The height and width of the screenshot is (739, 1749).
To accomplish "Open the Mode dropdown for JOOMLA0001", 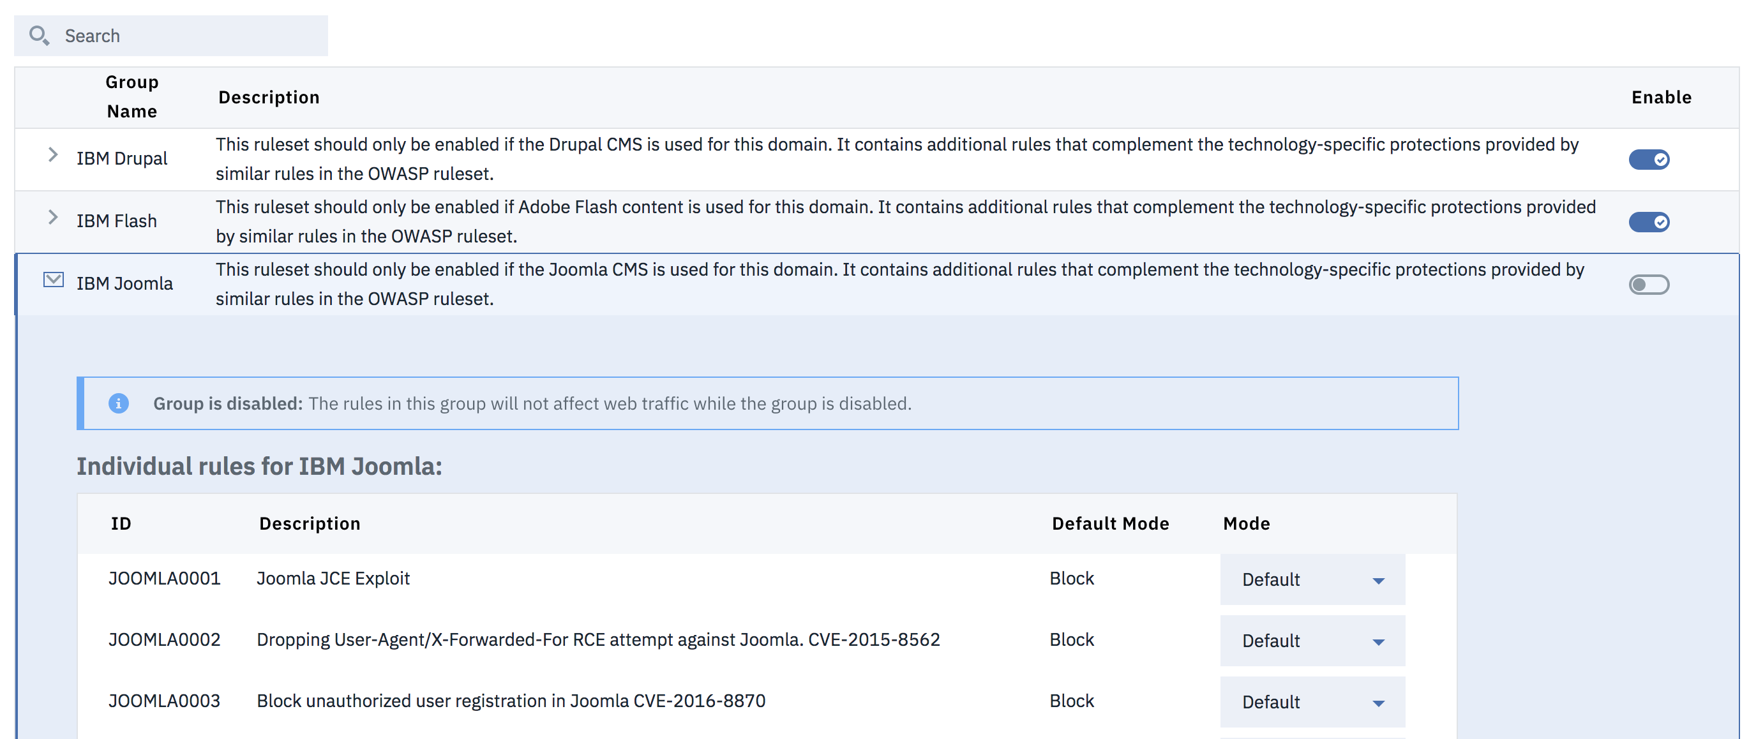I will [x=1311, y=579].
